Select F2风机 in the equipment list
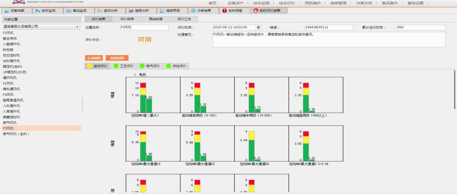 click(x=8, y=83)
